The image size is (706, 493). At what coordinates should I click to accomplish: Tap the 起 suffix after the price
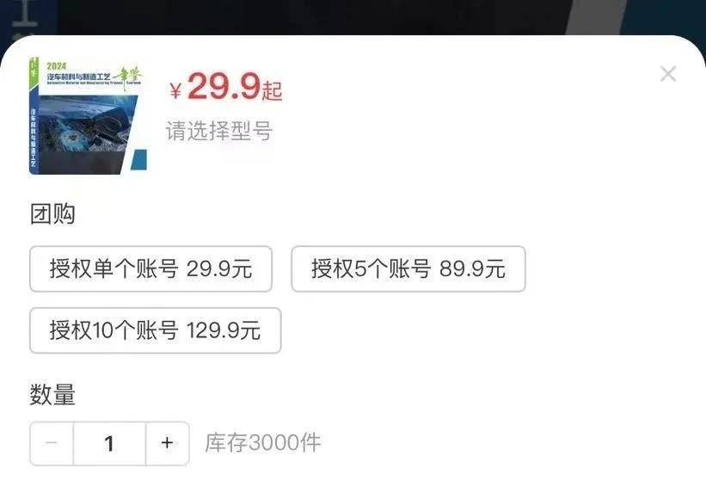[272, 90]
